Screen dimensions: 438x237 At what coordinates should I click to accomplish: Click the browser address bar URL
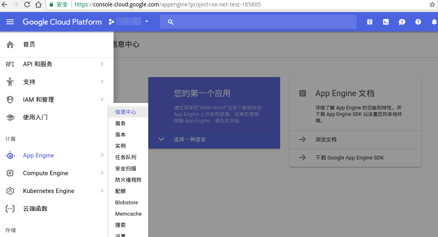168,4
